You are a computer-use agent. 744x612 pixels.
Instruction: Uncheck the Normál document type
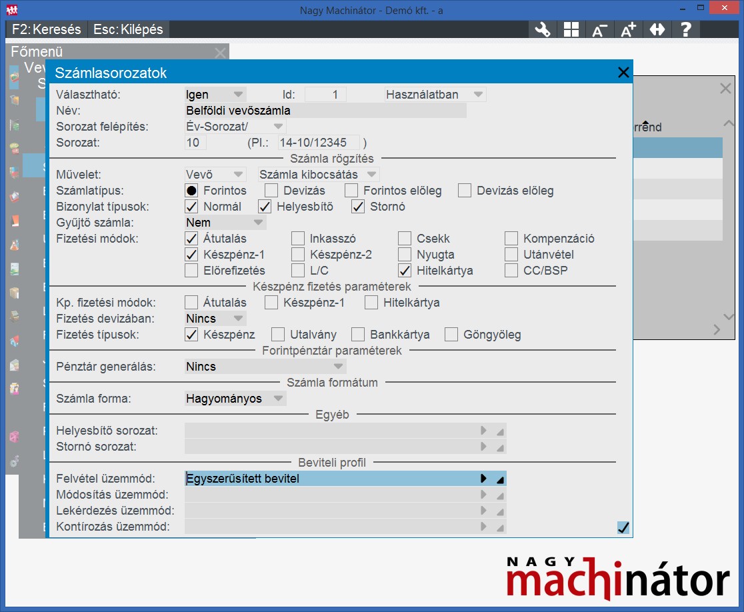(191, 207)
